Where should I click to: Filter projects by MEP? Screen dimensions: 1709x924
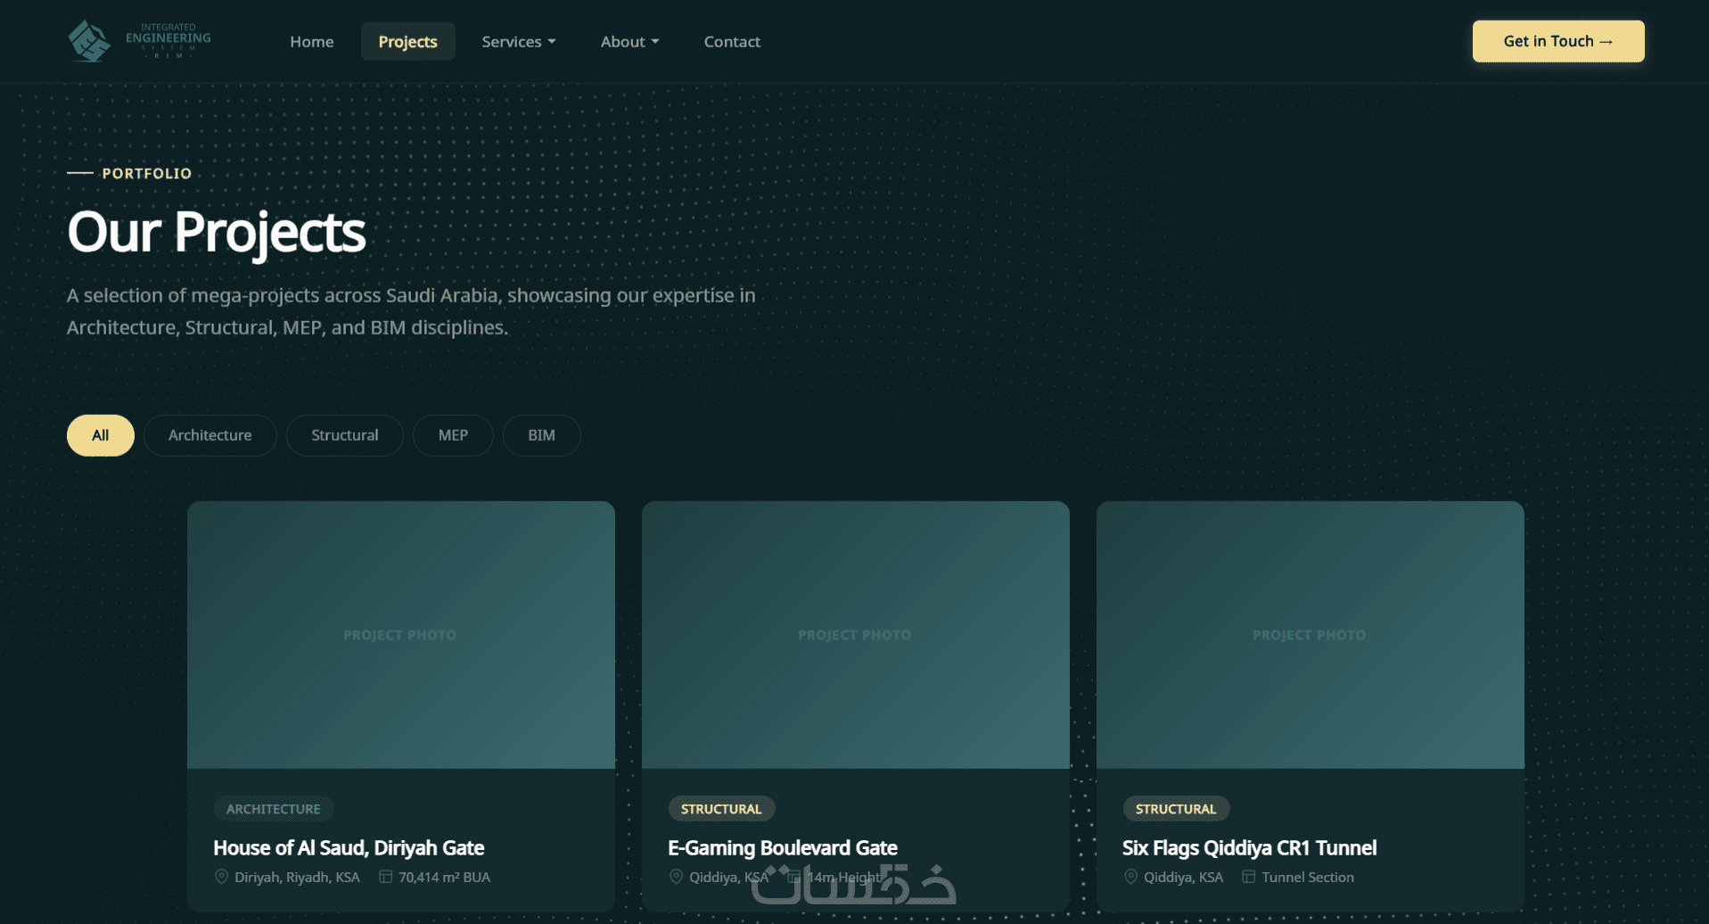453,435
